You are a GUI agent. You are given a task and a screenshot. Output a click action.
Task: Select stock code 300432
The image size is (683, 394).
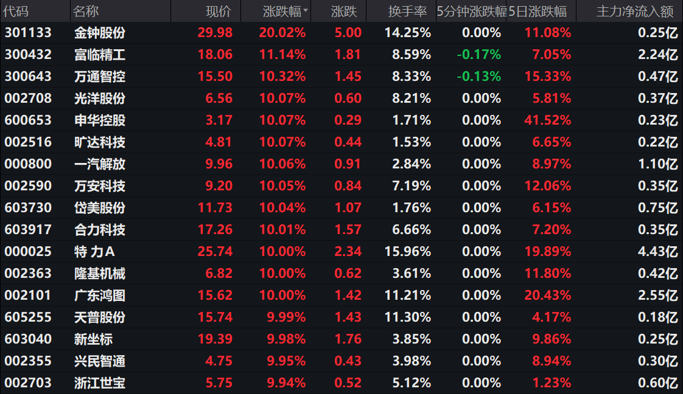tap(28, 54)
